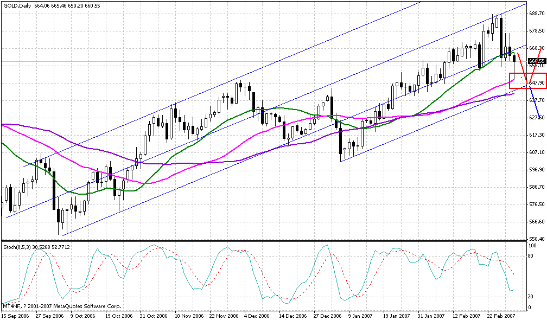Click the MetaQuotes Software Corp. copyright text
Screen dimensions: 547x320
click(62, 306)
